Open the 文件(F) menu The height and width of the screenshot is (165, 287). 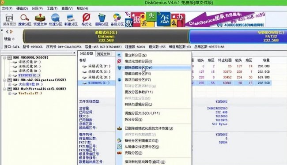[x=7, y=8]
